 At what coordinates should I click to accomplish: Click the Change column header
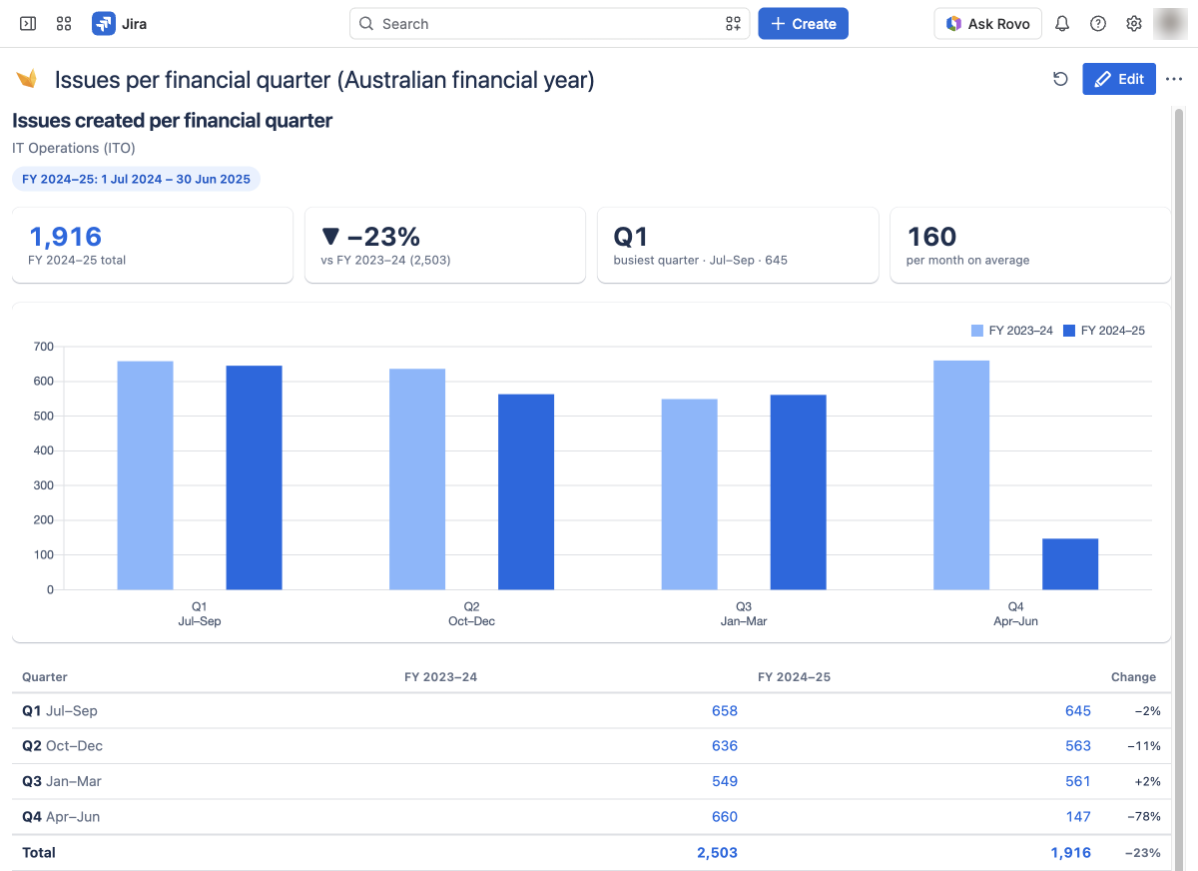[x=1133, y=677]
